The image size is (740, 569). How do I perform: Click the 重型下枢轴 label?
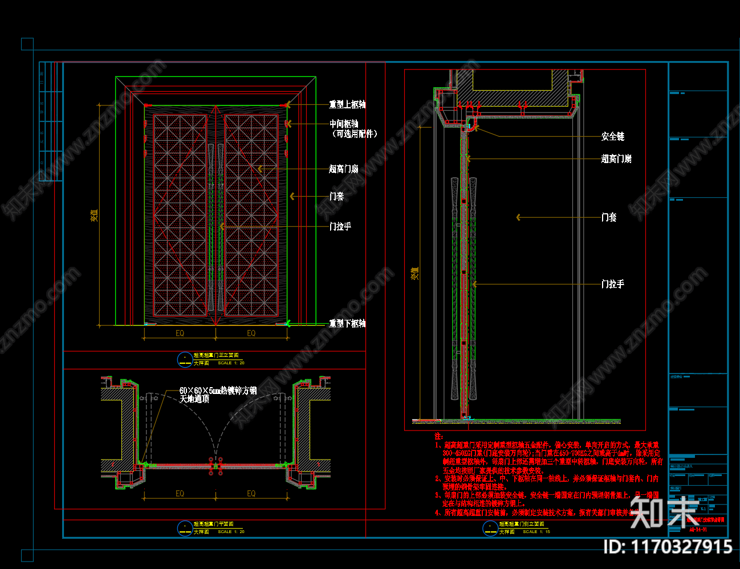coord(347,323)
